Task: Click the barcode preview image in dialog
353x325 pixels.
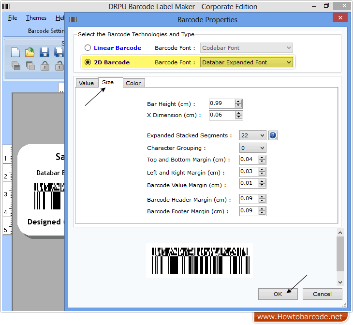Action: [x=200, y=261]
